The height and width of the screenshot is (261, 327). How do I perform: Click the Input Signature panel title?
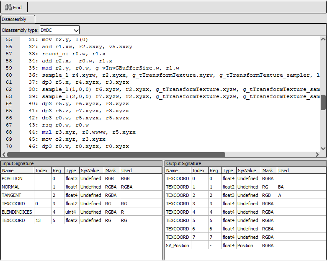coord(18,163)
